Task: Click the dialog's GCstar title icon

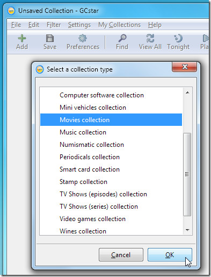Action: click(x=40, y=69)
